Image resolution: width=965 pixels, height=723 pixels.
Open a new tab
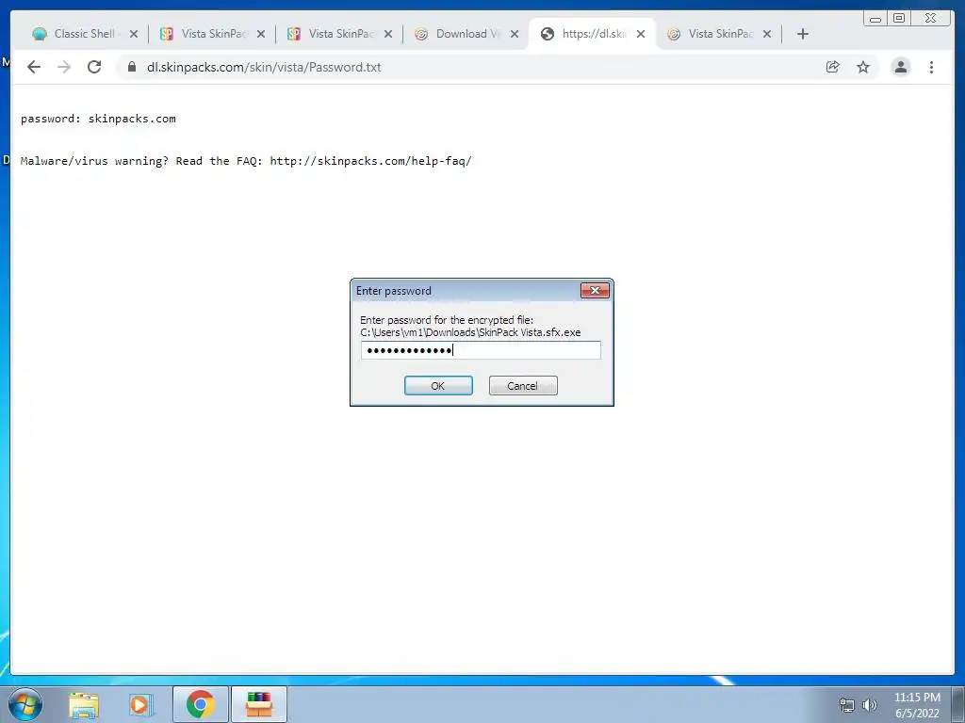click(x=803, y=34)
